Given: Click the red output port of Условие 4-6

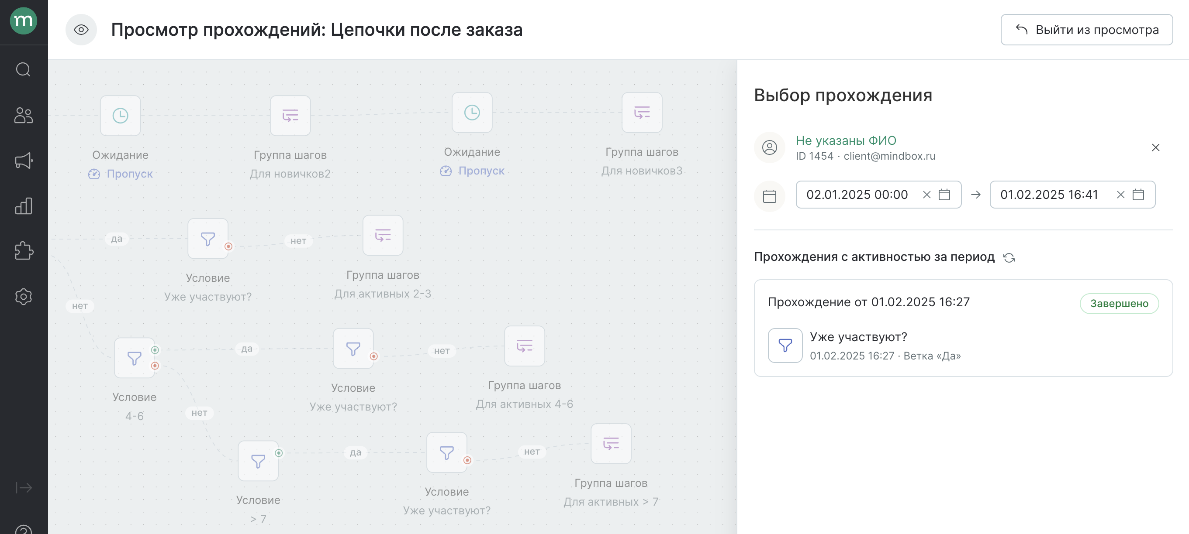Looking at the screenshot, I should click(x=155, y=366).
